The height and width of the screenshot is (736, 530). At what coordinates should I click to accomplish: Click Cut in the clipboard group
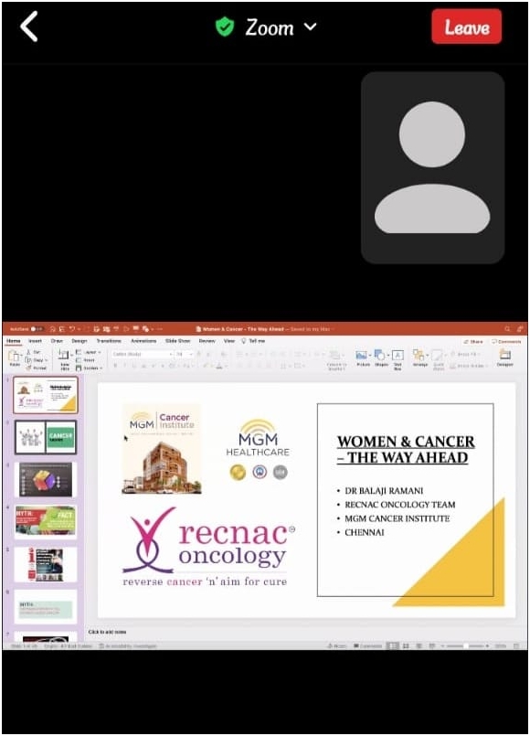34,352
